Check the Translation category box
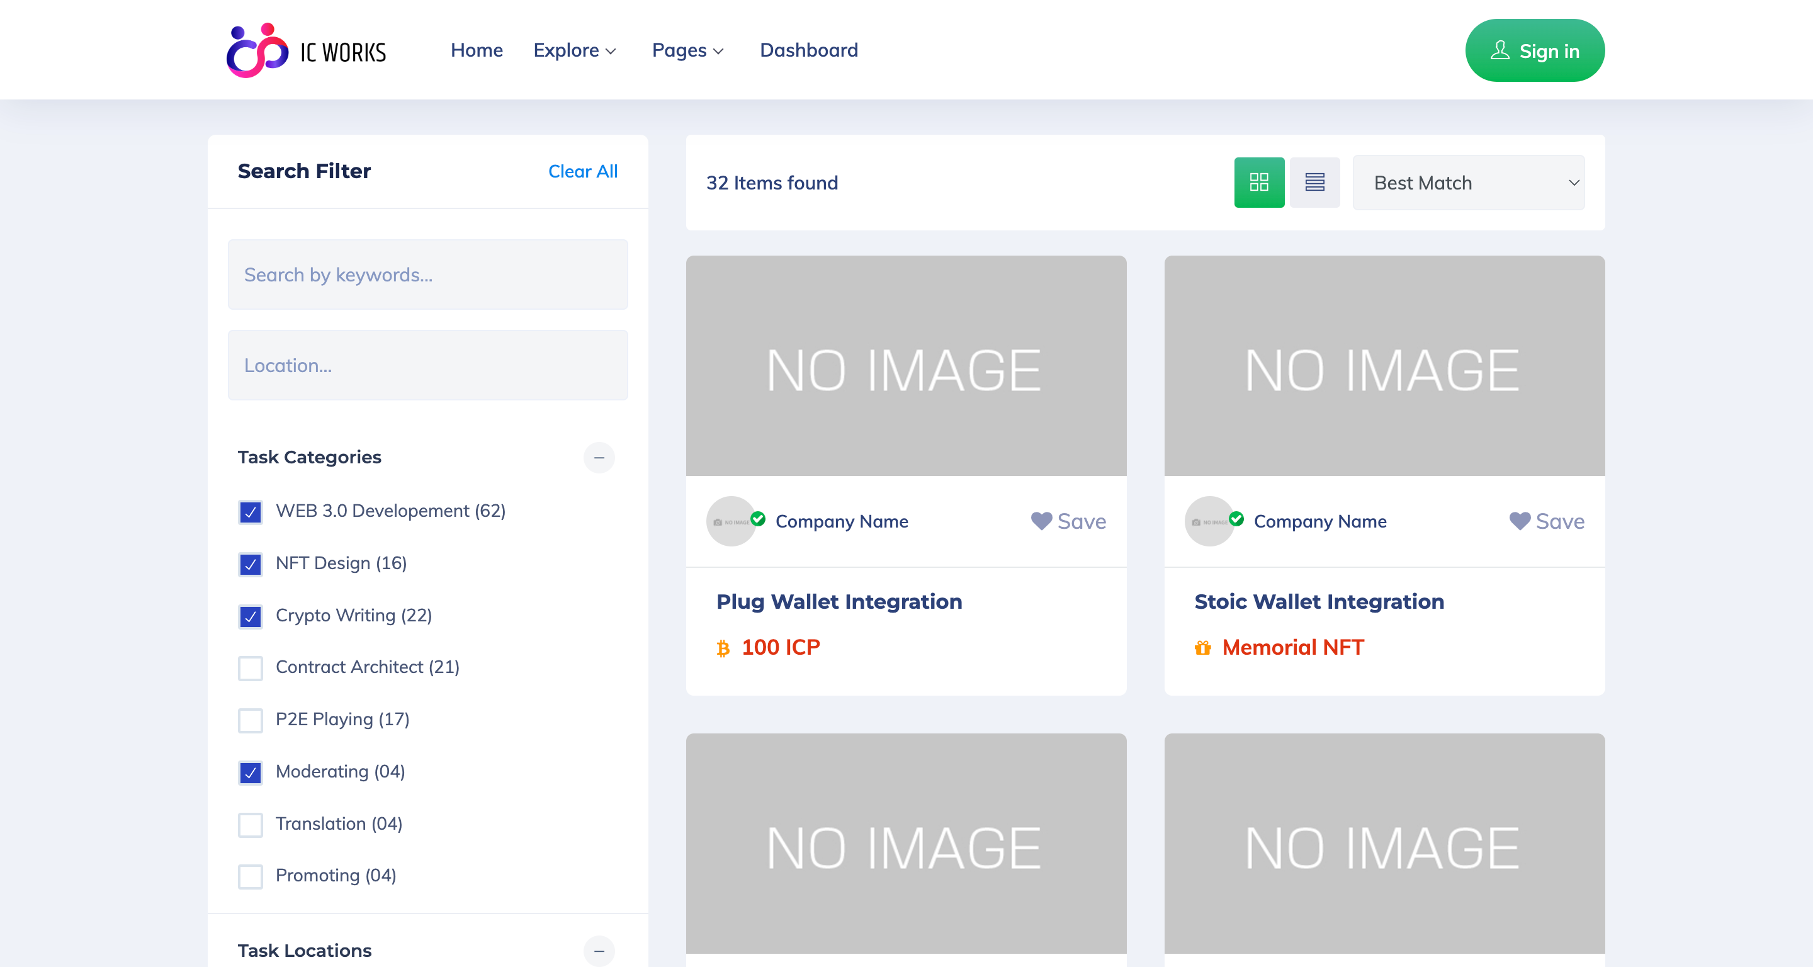Viewport: 1813px width, 967px height. pyautogui.click(x=251, y=824)
